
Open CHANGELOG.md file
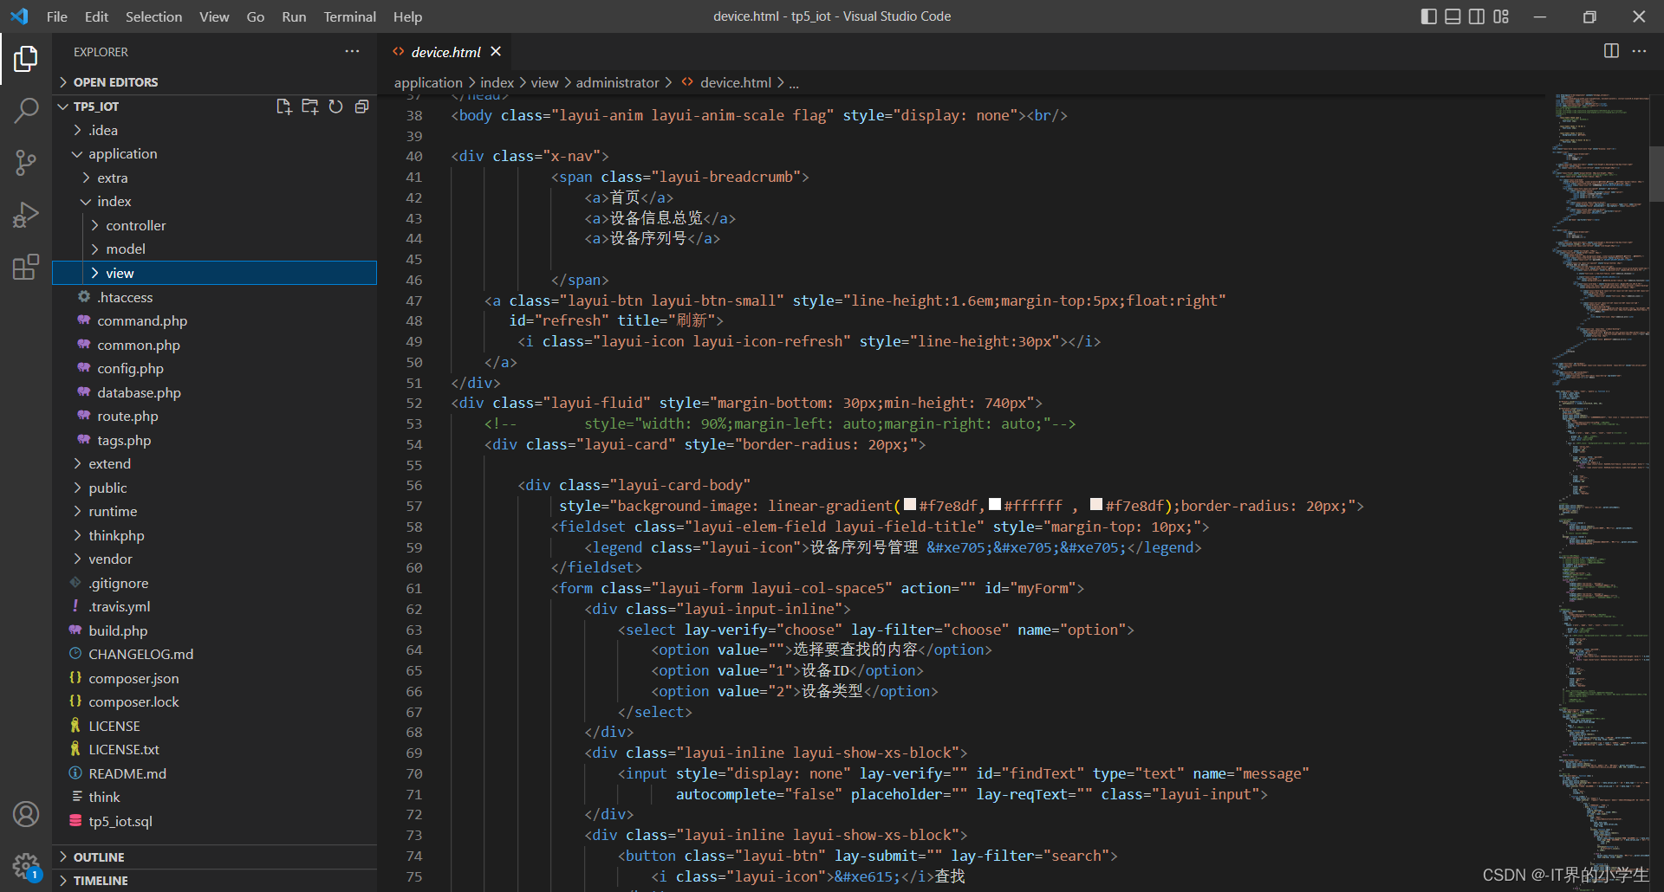(140, 655)
